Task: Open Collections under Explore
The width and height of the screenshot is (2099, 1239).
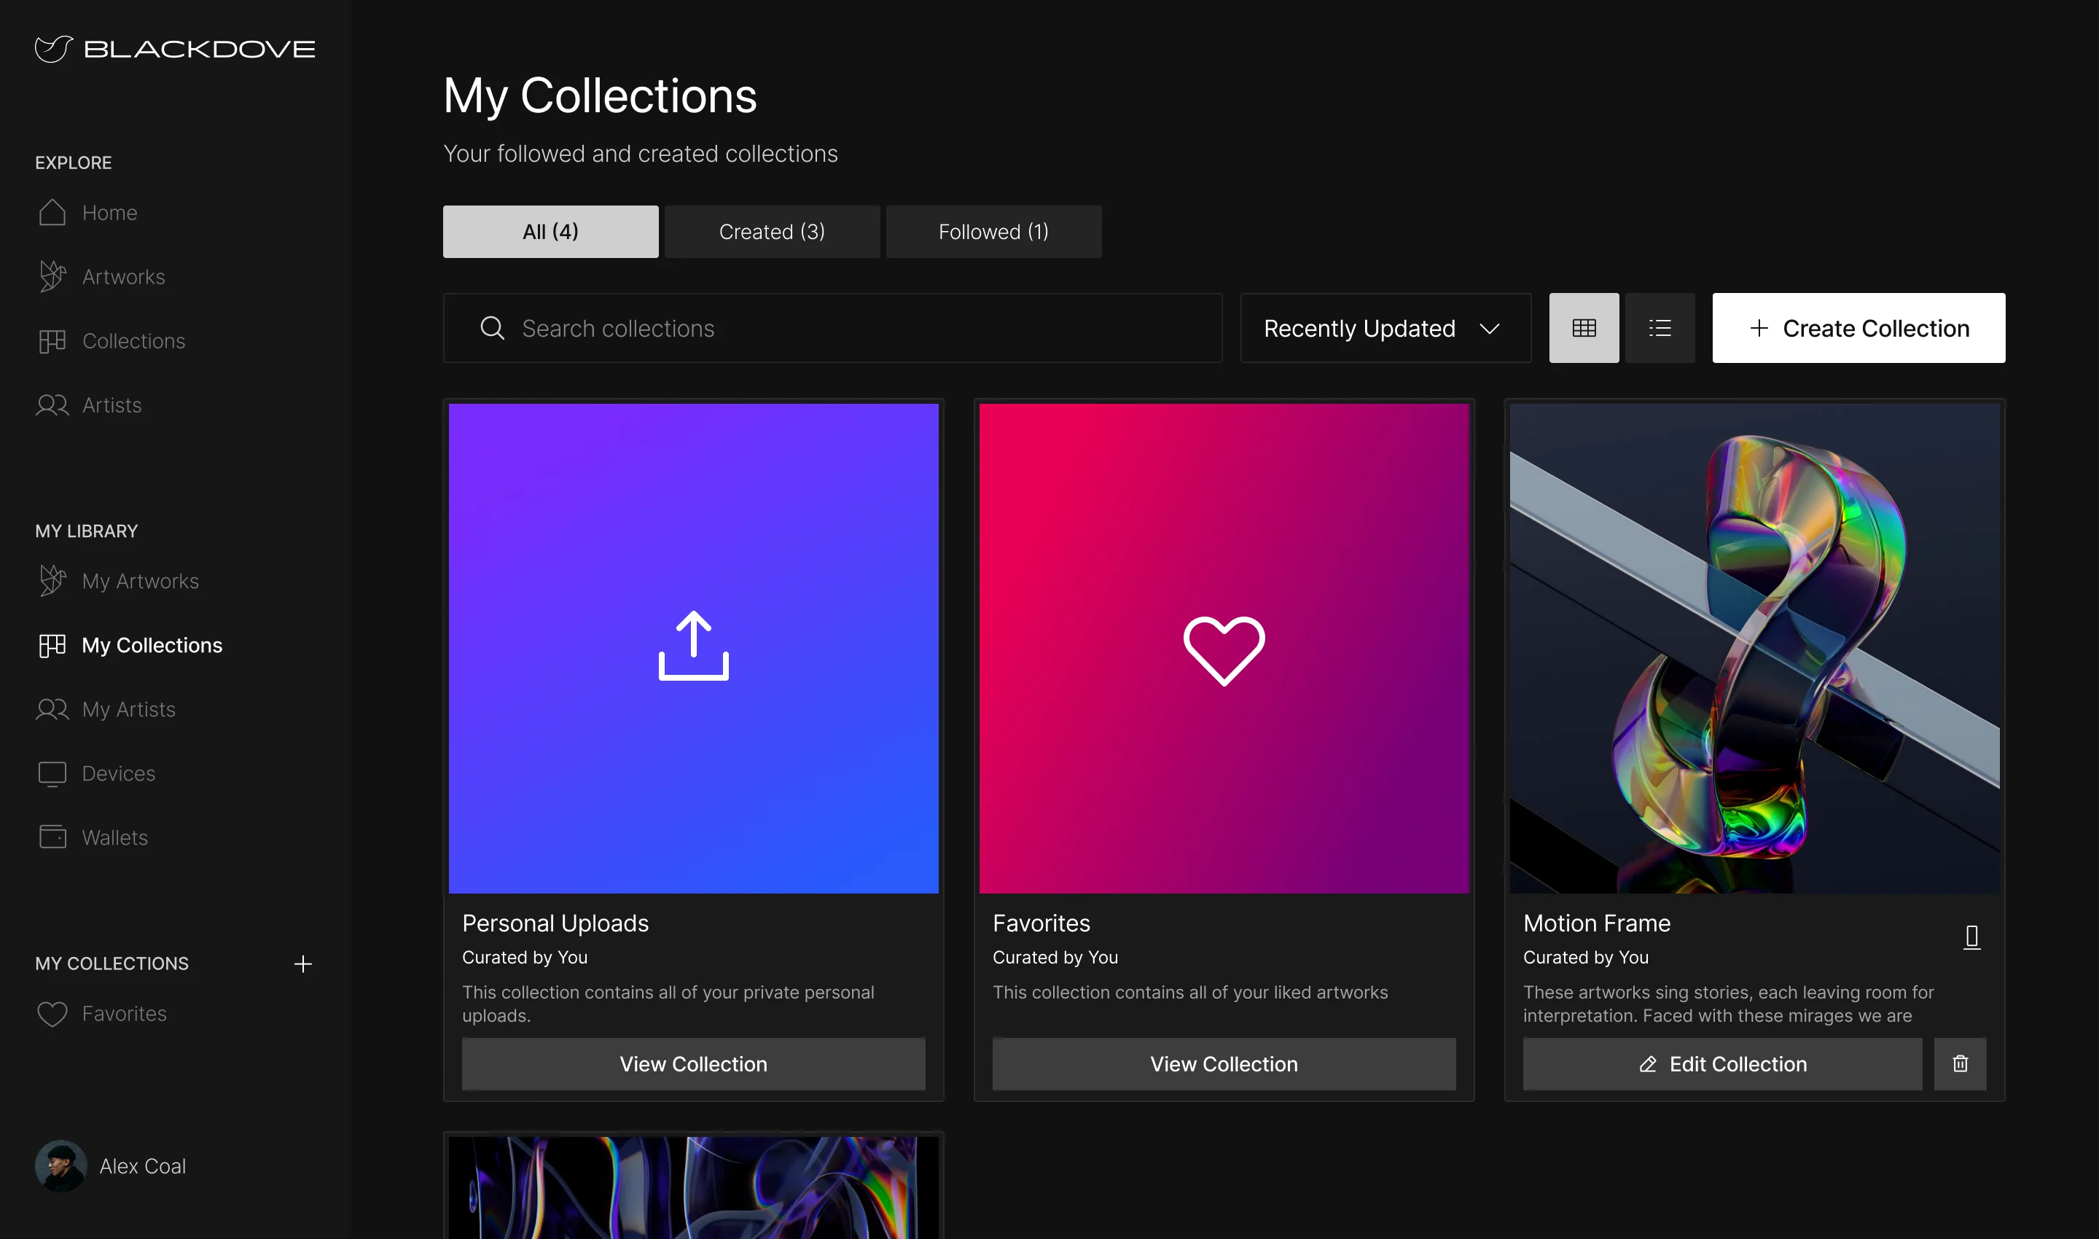Action: click(x=111, y=340)
